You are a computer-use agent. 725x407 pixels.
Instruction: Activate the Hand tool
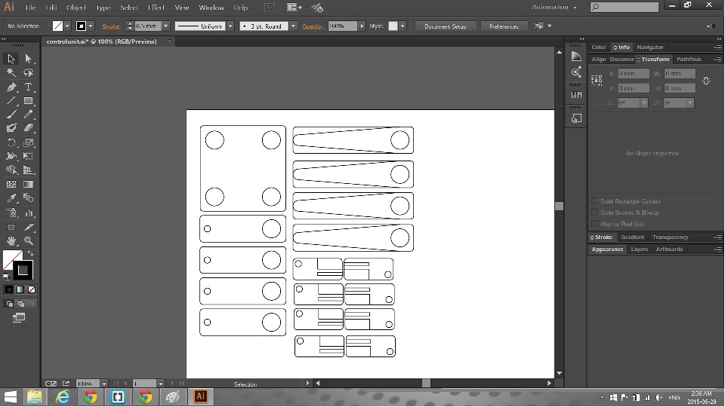pyautogui.click(x=11, y=240)
